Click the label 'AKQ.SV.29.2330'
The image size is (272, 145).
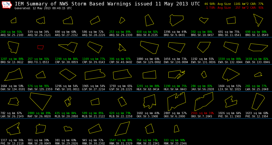121,35
